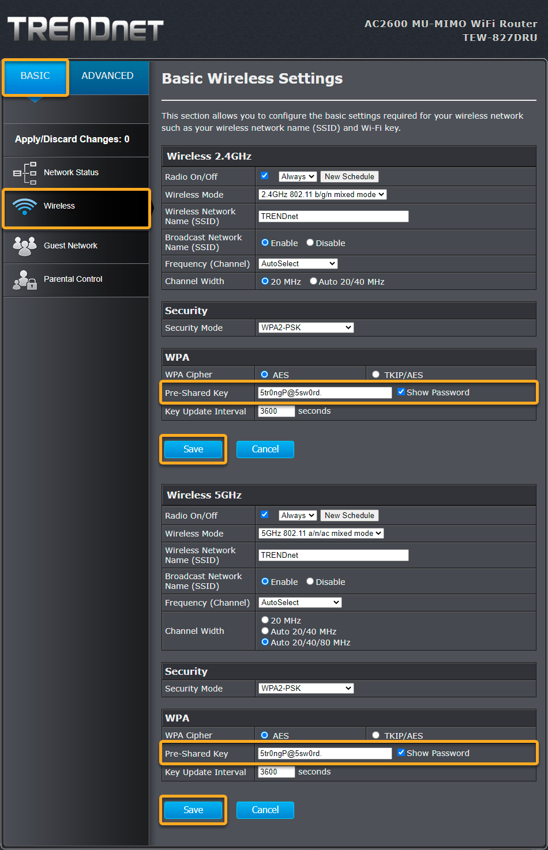This screenshot has width=548, height=850.
Task: Cancel the Wireless 2.4GHz changes
Action: pos(265,449)
